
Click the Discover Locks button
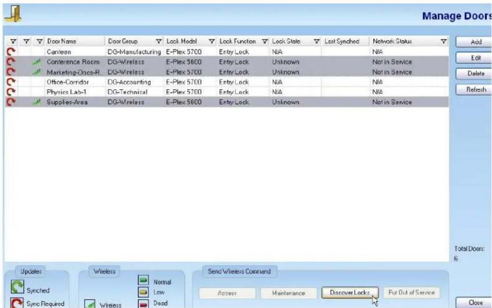(x=350, y=293)
